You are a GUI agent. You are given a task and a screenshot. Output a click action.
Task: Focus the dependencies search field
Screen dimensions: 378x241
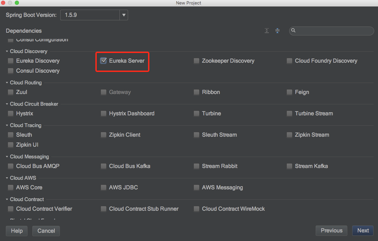332,31
